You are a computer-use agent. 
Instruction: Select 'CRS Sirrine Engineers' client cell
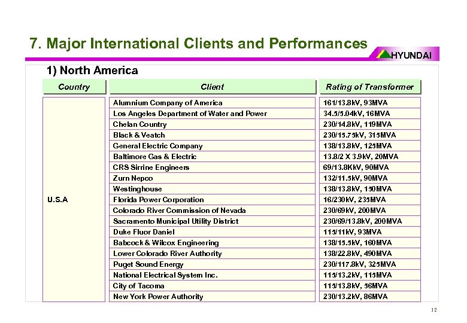coord(212,167)
